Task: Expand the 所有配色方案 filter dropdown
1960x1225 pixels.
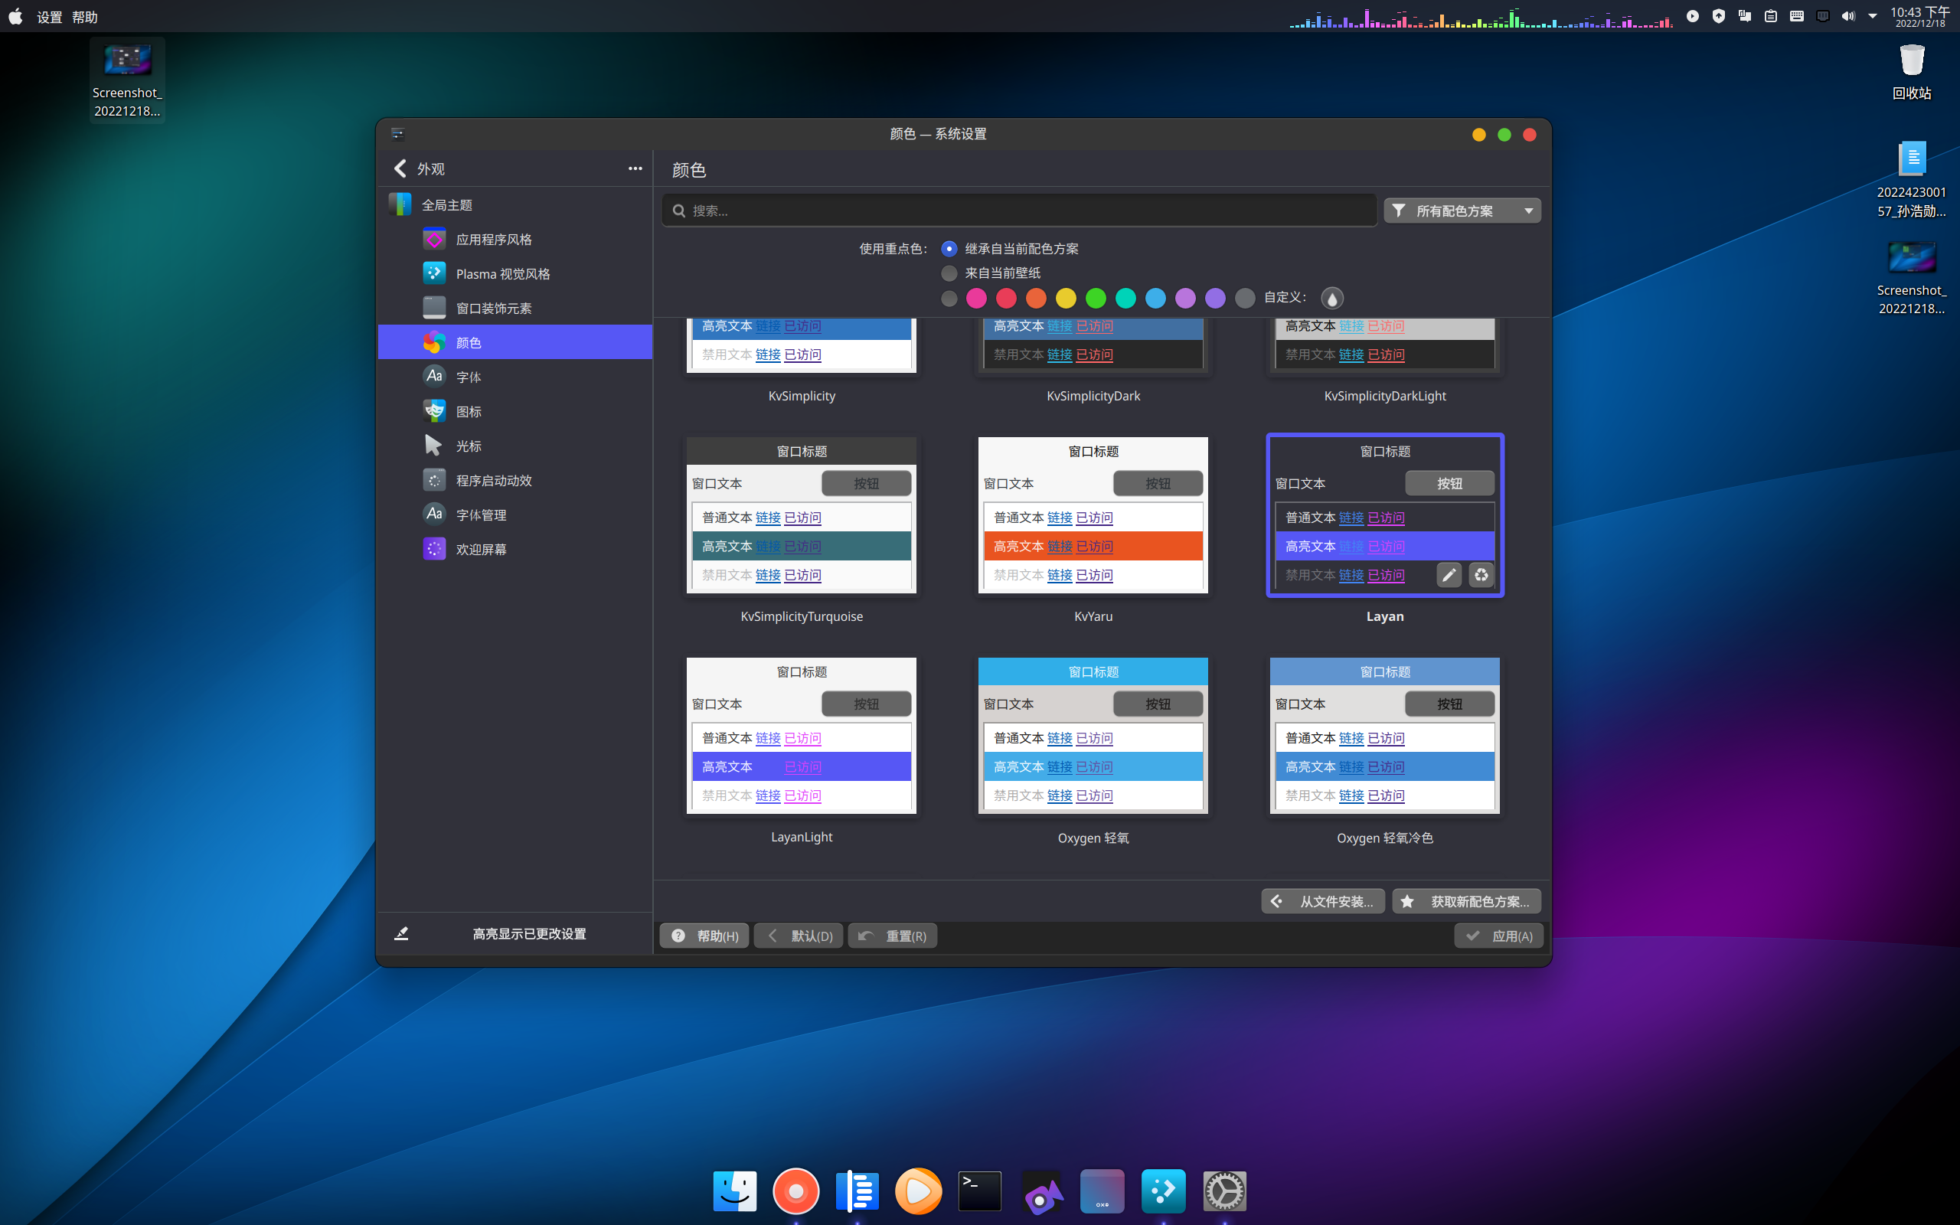Action: [x=1462, y=211]
